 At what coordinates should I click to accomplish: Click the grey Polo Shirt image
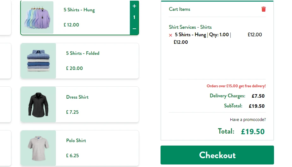click(x=38, y=148)
